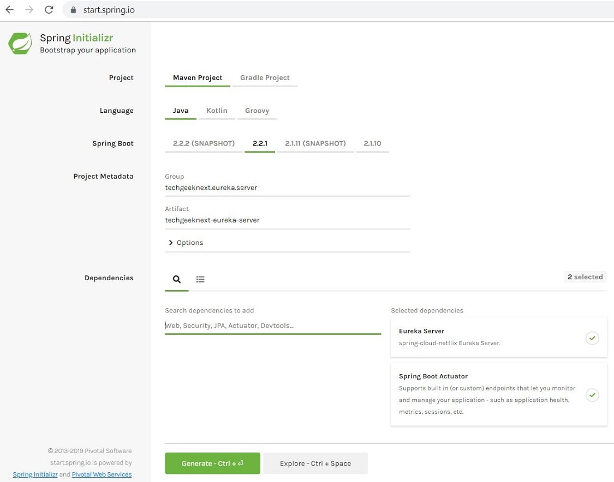Click the lock icon in the address bar
The width and height of the screenshot is (614, 482).
click(x=73, y=10)
